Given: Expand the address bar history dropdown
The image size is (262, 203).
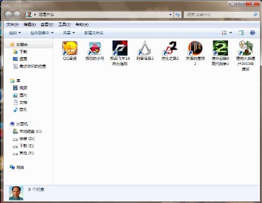Looking at the screenshot, I should click(170, 15).
